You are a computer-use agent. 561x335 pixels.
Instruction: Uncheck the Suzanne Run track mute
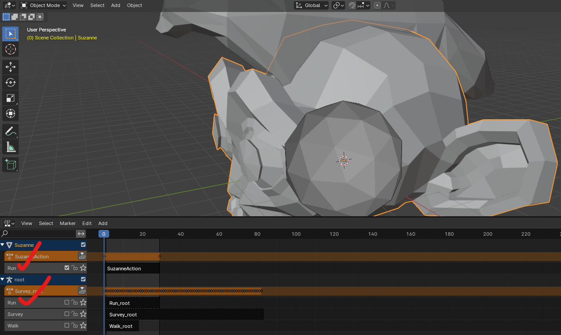[x=67, y=268]
